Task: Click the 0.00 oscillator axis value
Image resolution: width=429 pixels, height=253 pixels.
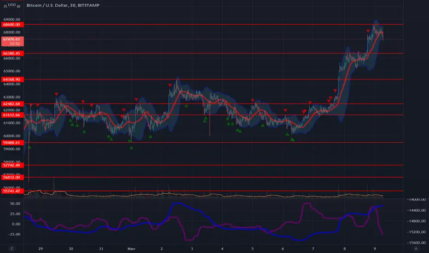Action: point(16,224)
